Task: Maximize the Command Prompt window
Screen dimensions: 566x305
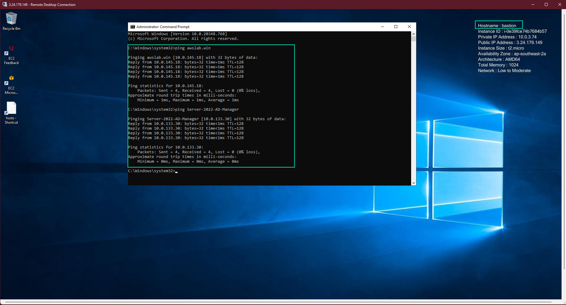Action: coord(396,27)
